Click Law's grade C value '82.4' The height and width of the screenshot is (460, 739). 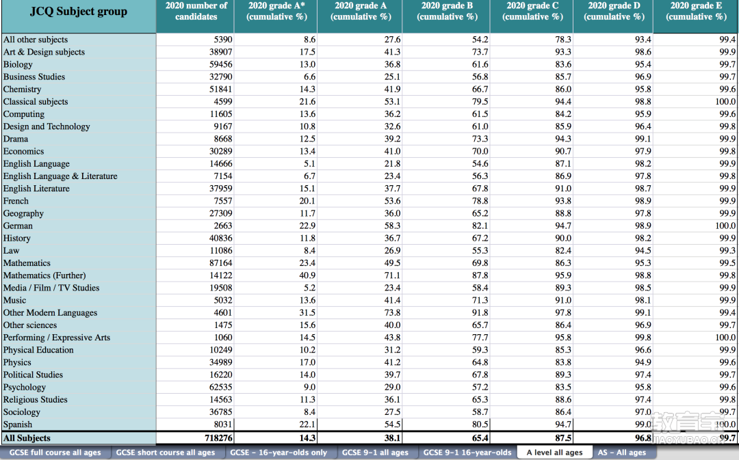click(x=563, y=250)
